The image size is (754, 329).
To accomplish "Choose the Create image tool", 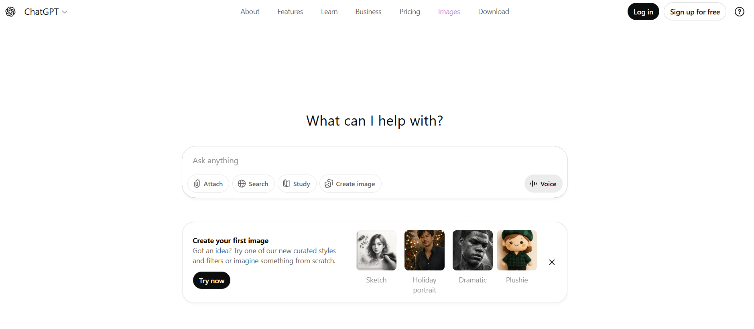I will (x=350, y=184).
